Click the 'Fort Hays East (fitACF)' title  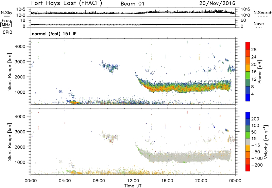[67, 3]
